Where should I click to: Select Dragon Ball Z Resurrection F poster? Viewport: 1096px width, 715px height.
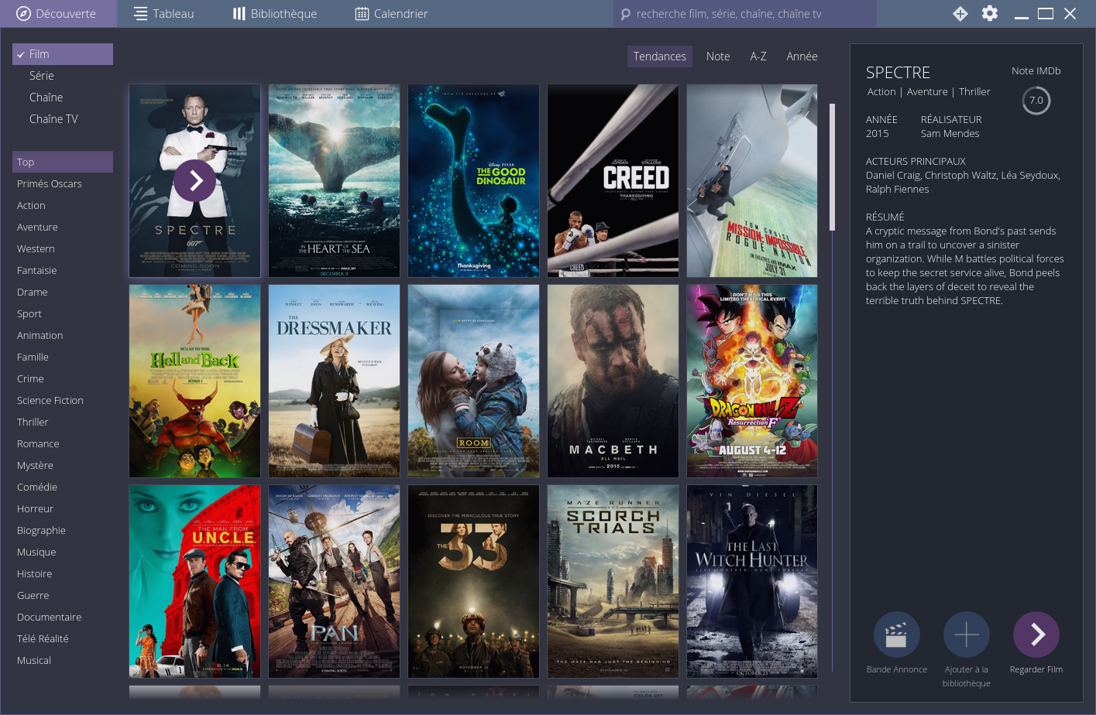coord(752,381)
